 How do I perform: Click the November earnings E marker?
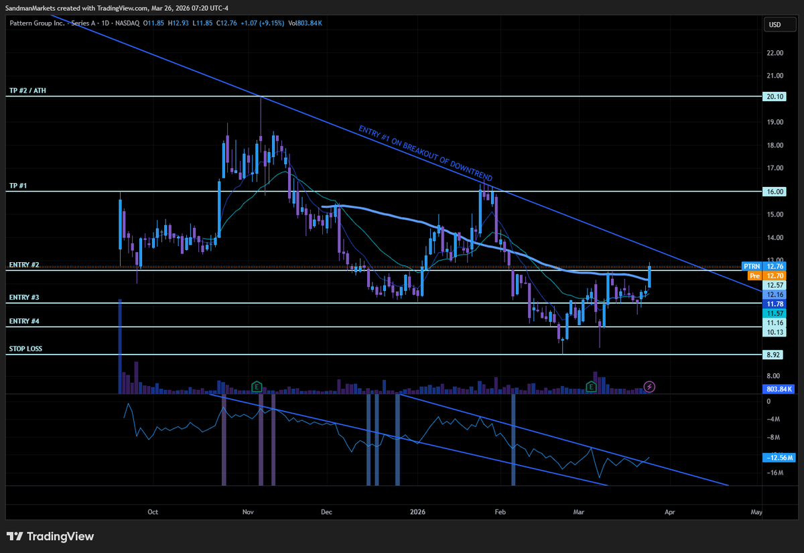[257, 386]
